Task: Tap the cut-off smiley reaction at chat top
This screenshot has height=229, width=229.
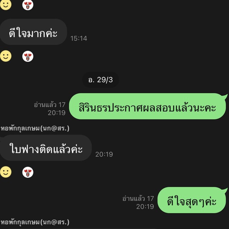Action: pos(6,5)
